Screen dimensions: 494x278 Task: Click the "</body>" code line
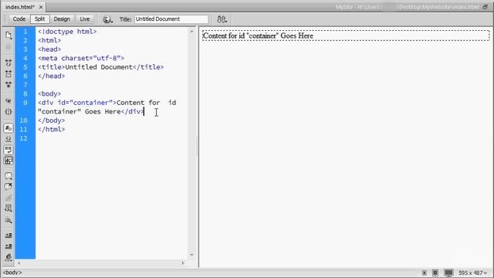[x=52, y=120]
